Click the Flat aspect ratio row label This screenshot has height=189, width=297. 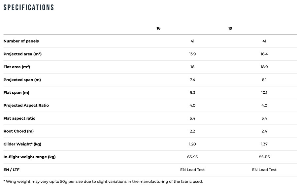tap(19, 118)
